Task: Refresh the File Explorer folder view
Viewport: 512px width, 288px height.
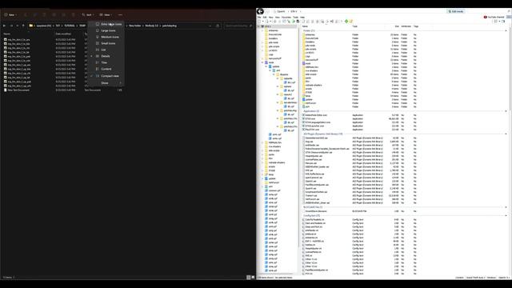Action: click(218, 26)
